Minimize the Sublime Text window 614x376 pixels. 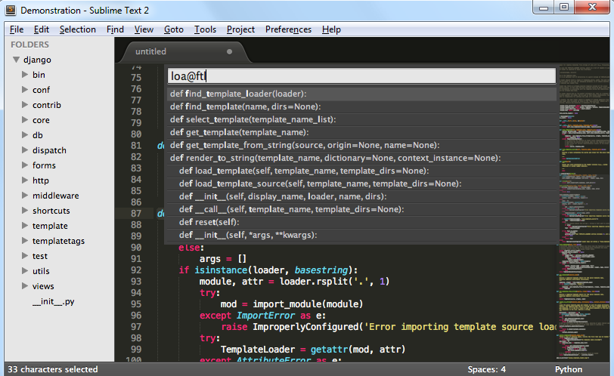coord(544,8)
